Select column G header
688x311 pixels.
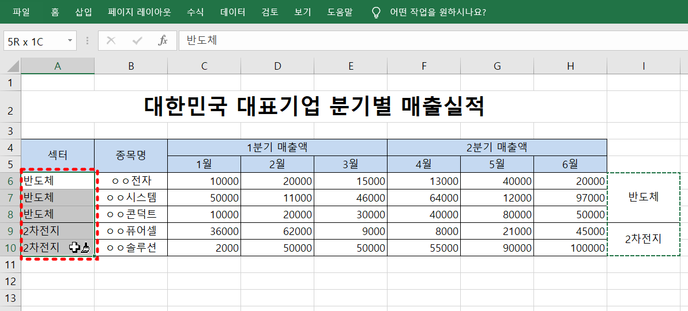[x=497, y=66]
